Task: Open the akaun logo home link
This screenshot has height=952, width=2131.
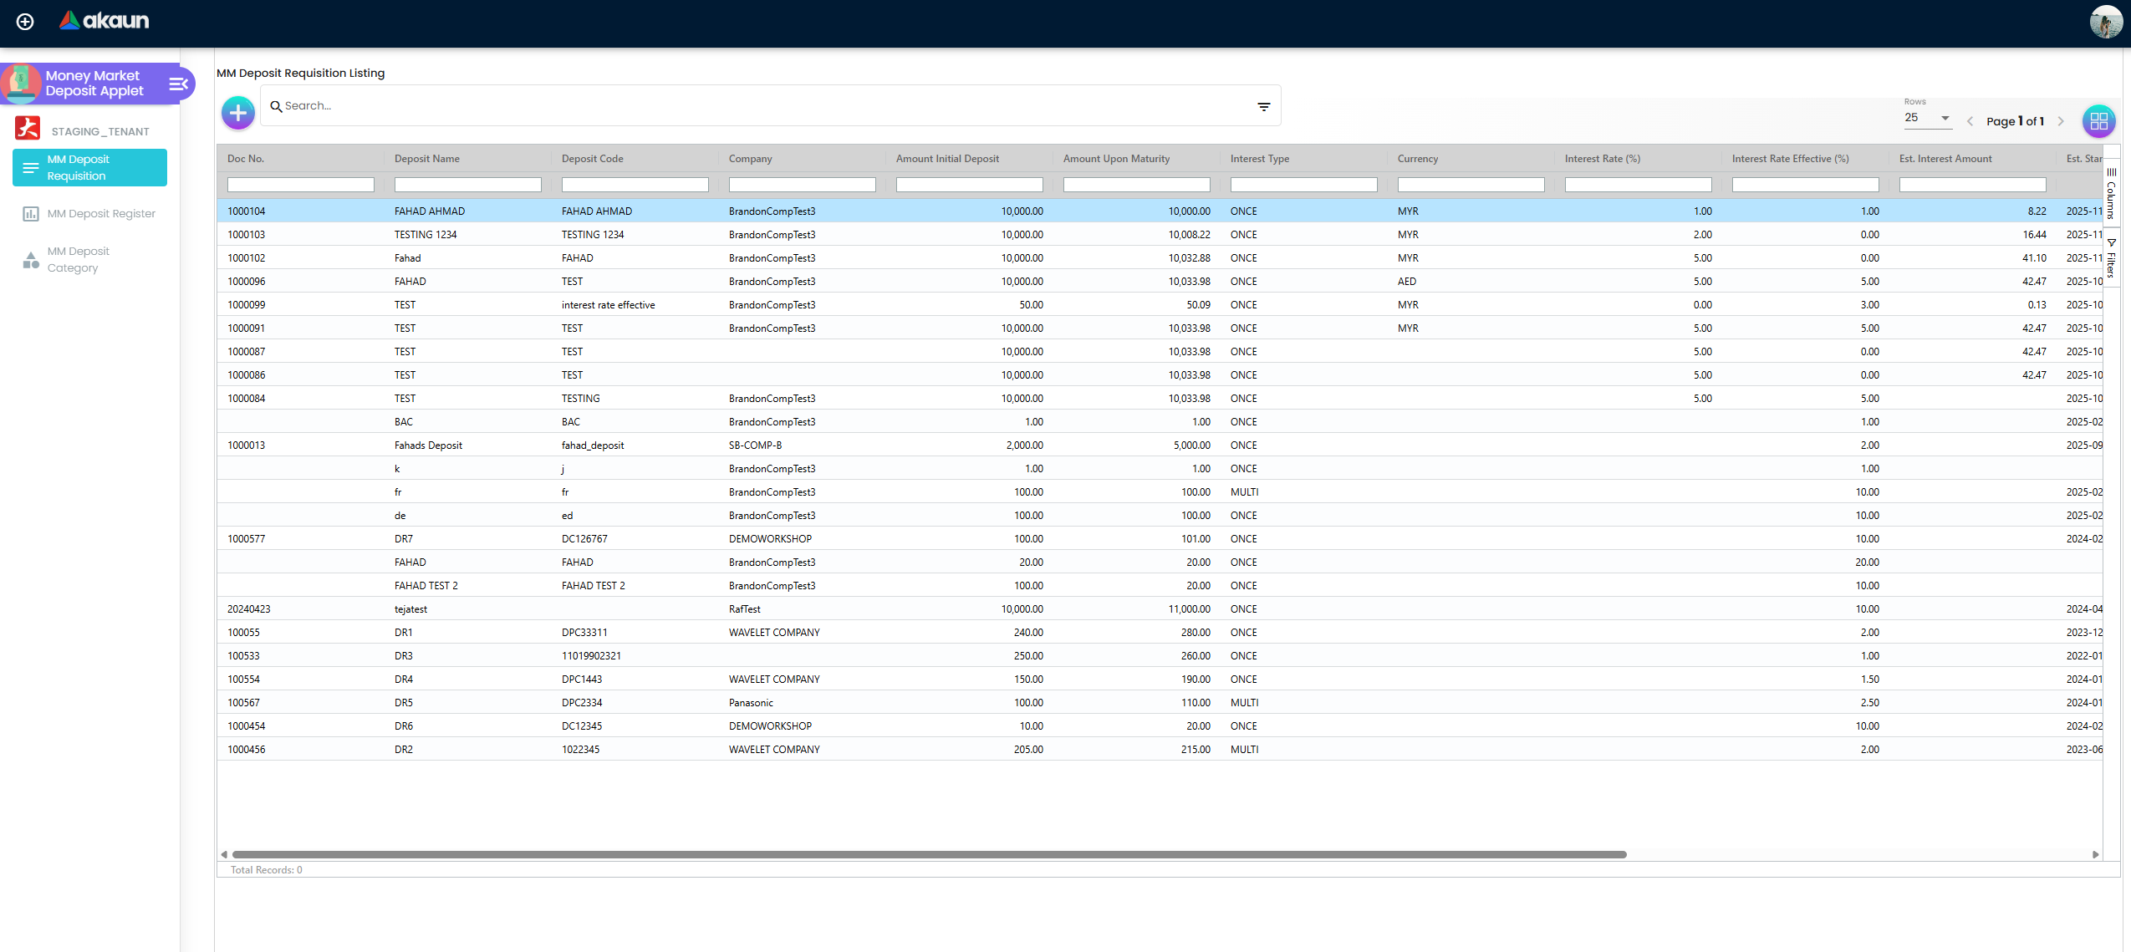Action: tap(104, 20)
